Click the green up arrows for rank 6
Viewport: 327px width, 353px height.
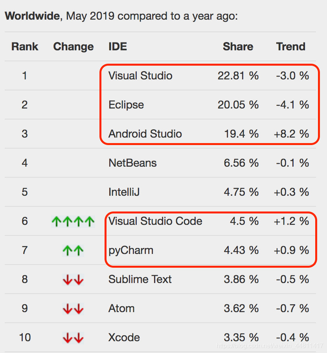pyautogui.click(x=73, y=221)
